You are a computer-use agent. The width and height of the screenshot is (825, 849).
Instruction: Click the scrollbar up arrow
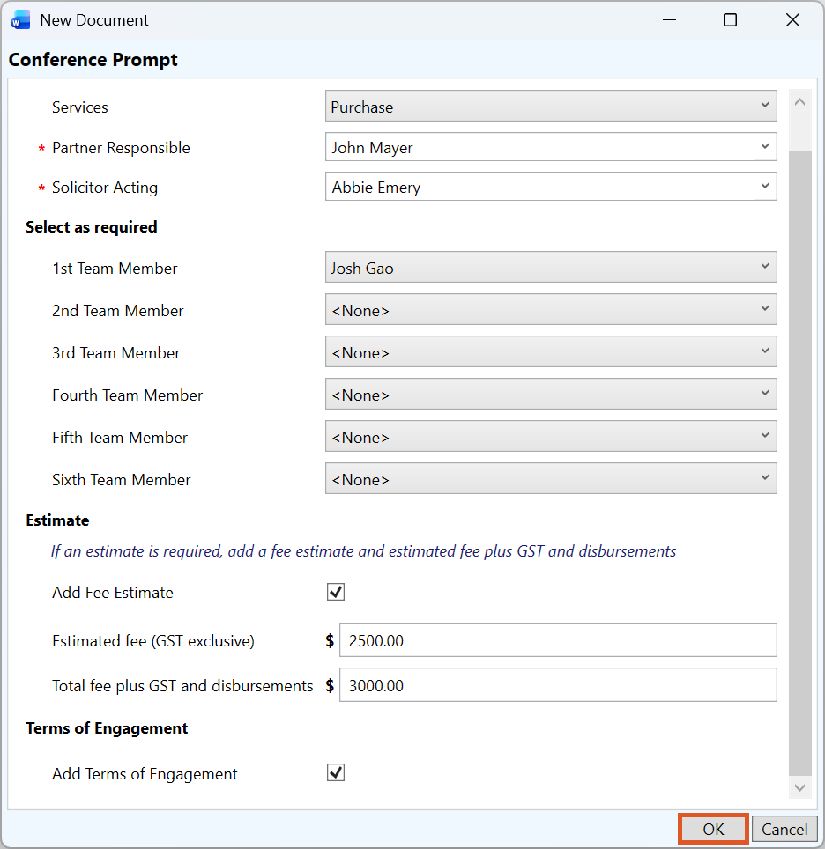coord(800,102)
